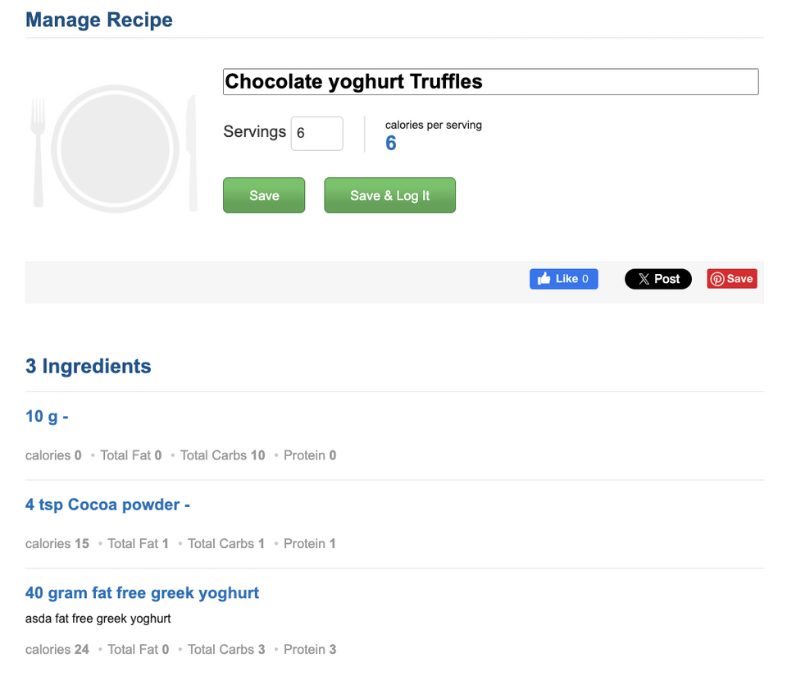Click the knife icon in placeholder image
This screenshot has height=676, width=787.
tap(192, 152)
